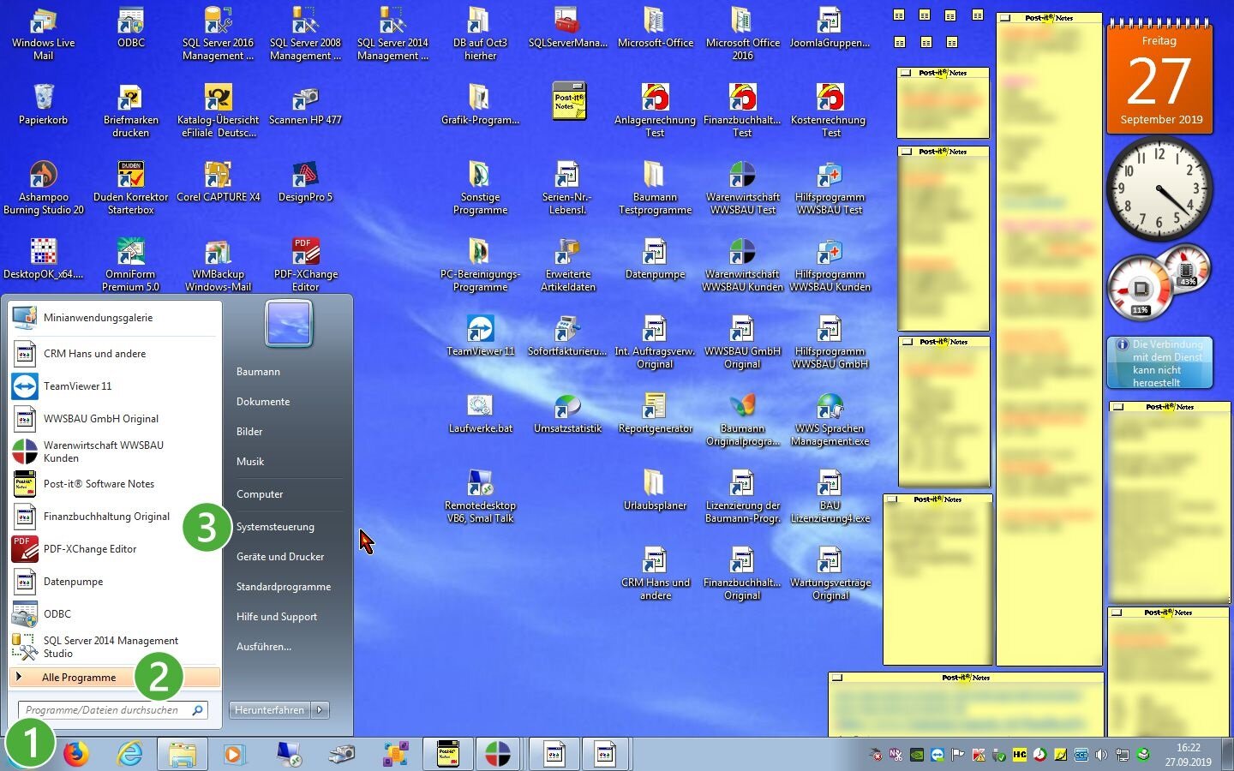Click the Herunterfahren button

[x=270, y=709]
